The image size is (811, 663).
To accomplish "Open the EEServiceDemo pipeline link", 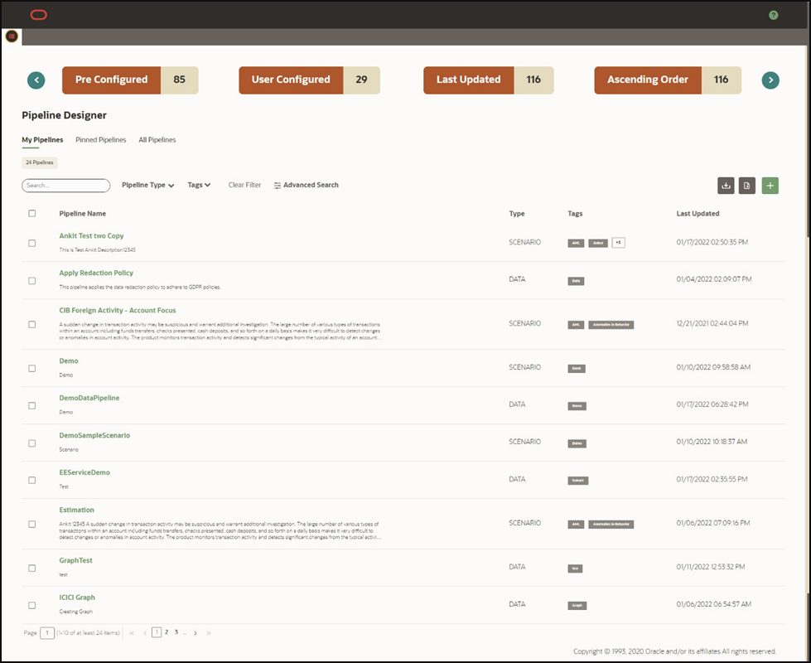I will pyautogui.click(x=84, y=472).
